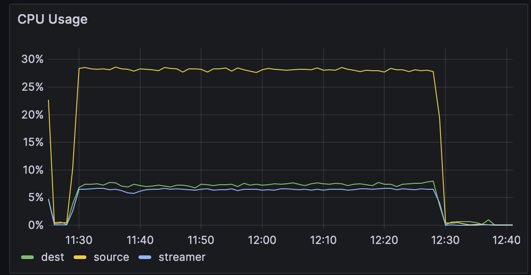531x275 pixels.
Task: Click the 25% y-axis label
Action: [32, 87]
